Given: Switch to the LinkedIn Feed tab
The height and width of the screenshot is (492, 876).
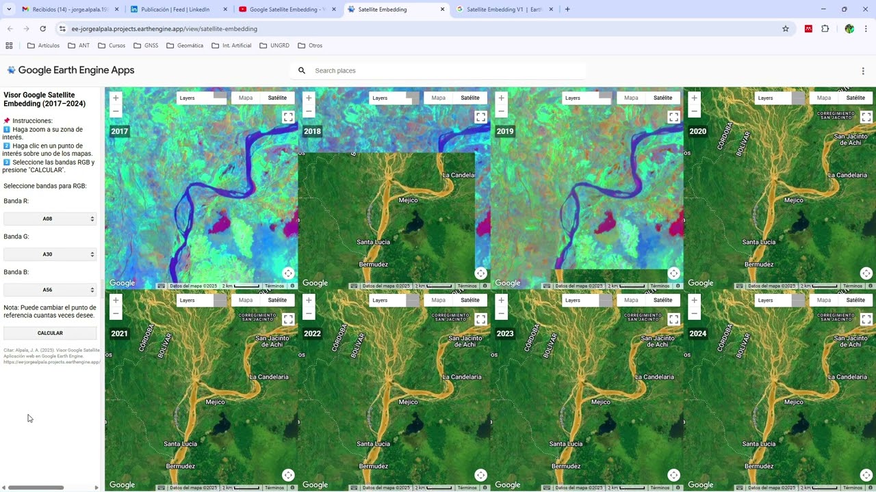Looking at the screenshot, I should (178, 10).
